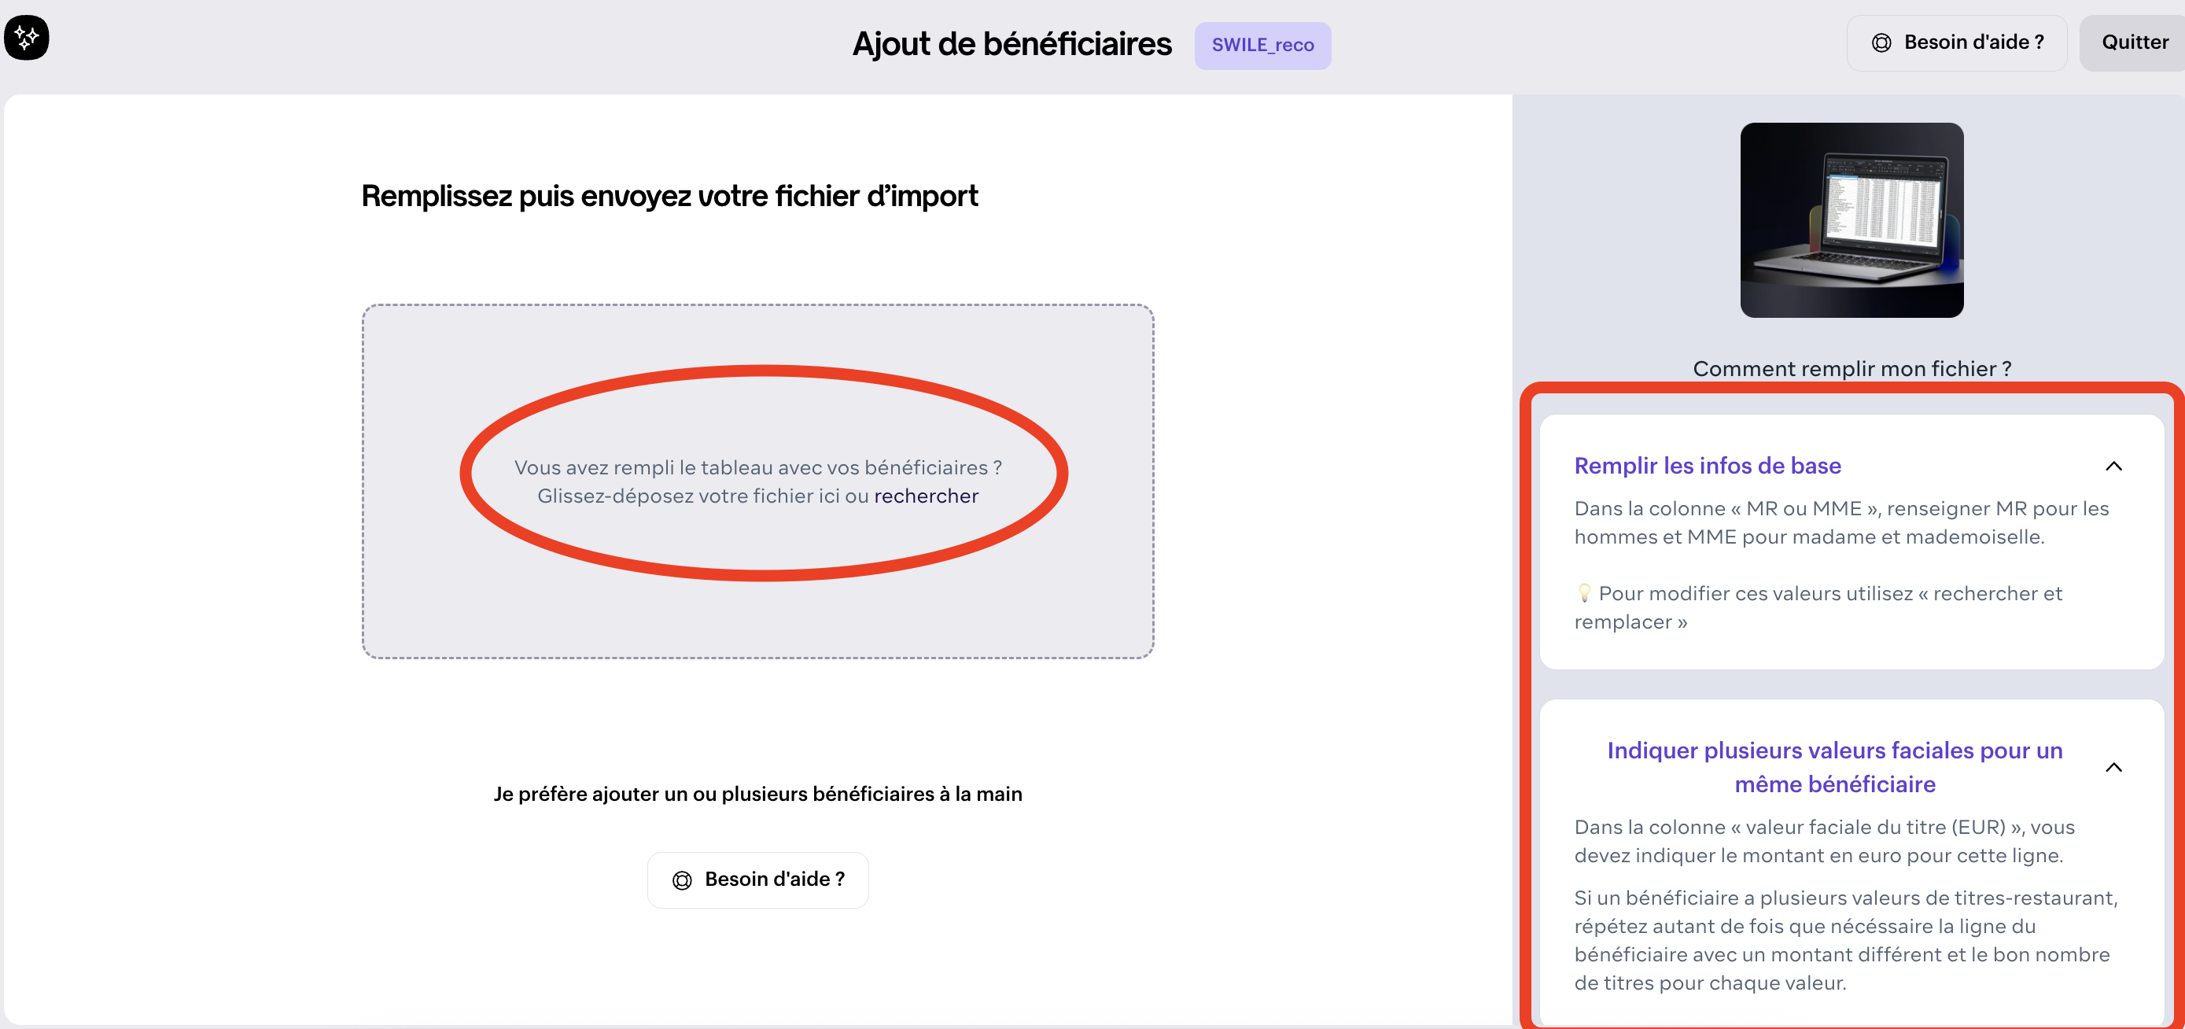Click 'Remplissez puis envoyez votre fichier' heading
This screenshot has width=2185, height=1029.
669,196
